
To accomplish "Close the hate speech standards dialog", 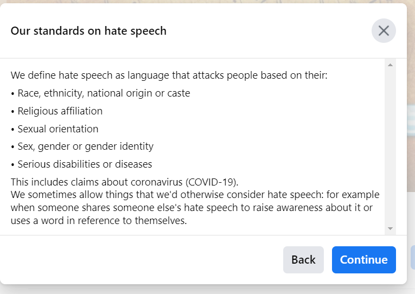I will [x=384, y=31].
